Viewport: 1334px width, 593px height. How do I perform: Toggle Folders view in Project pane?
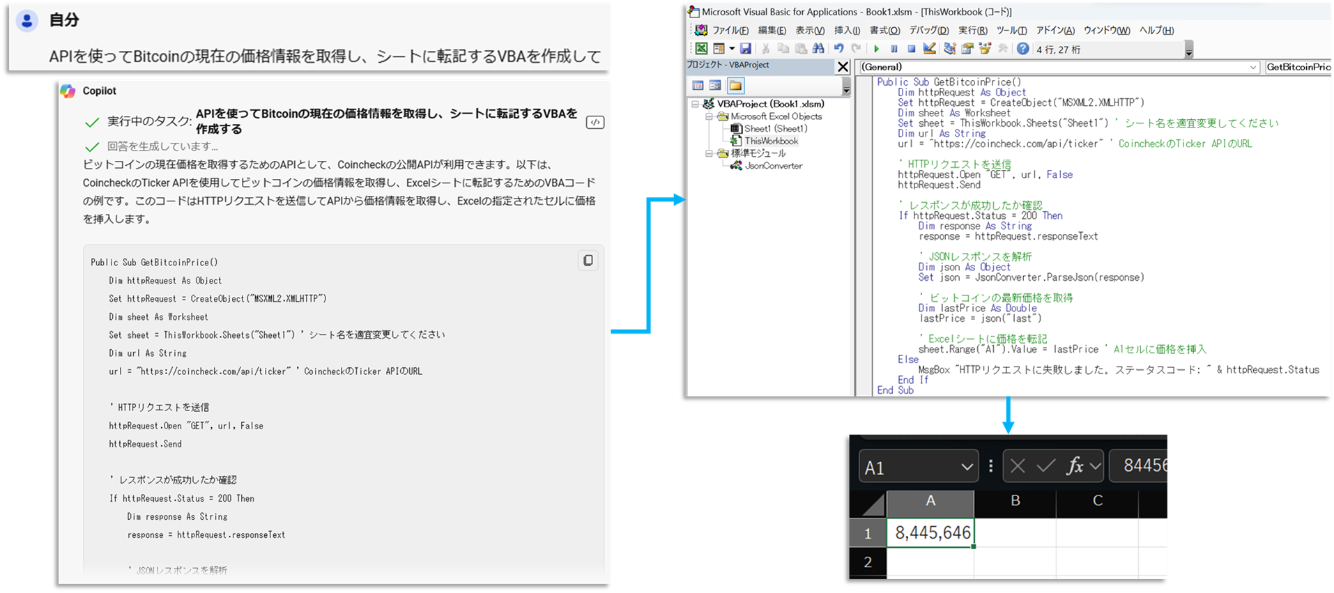pos(735,86)
